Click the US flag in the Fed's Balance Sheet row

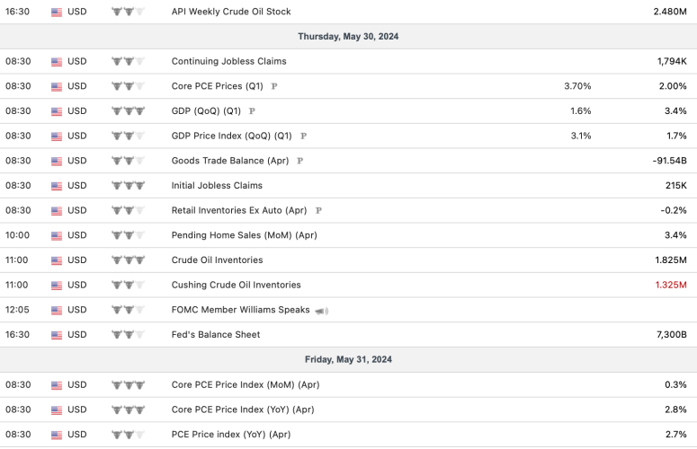[x=57, y=335]
